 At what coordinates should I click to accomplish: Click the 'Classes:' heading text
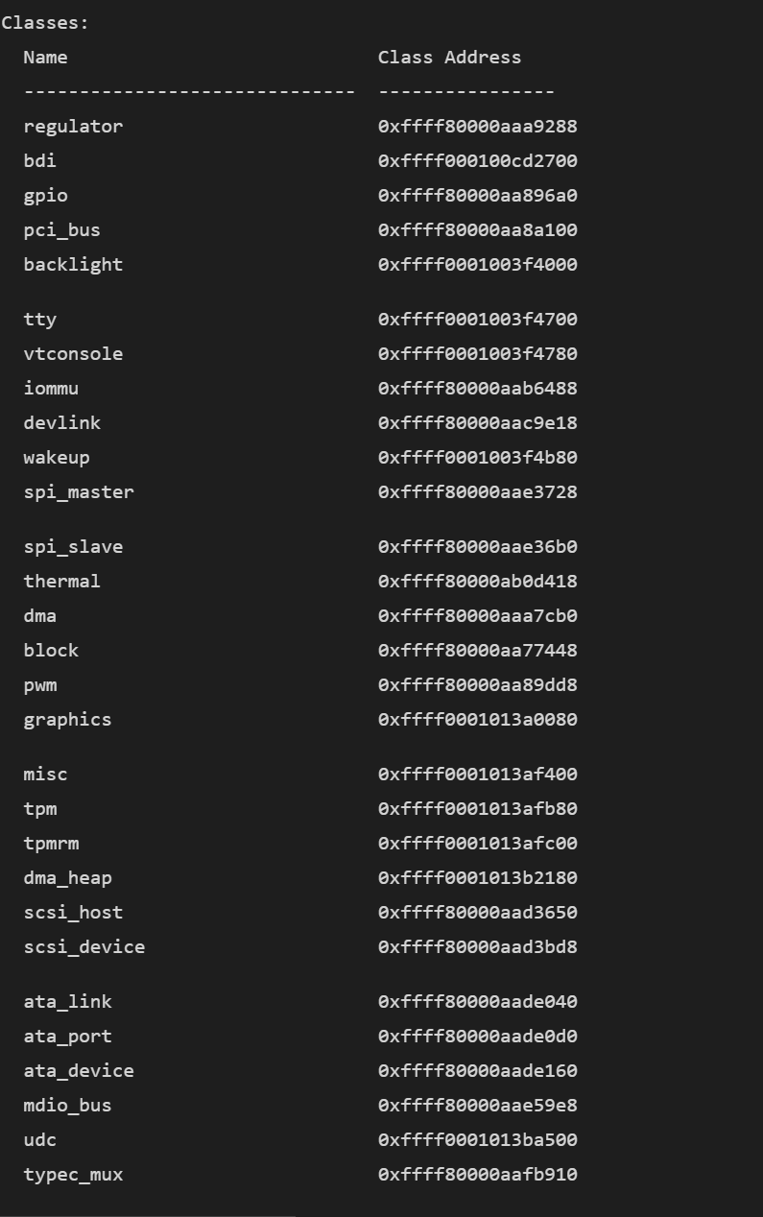click(x=45, y=23)
